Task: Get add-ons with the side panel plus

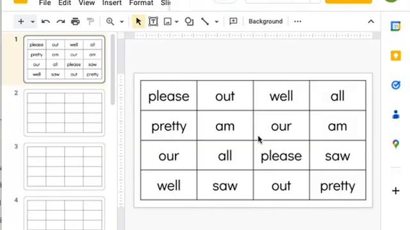Action: point(396,190)
